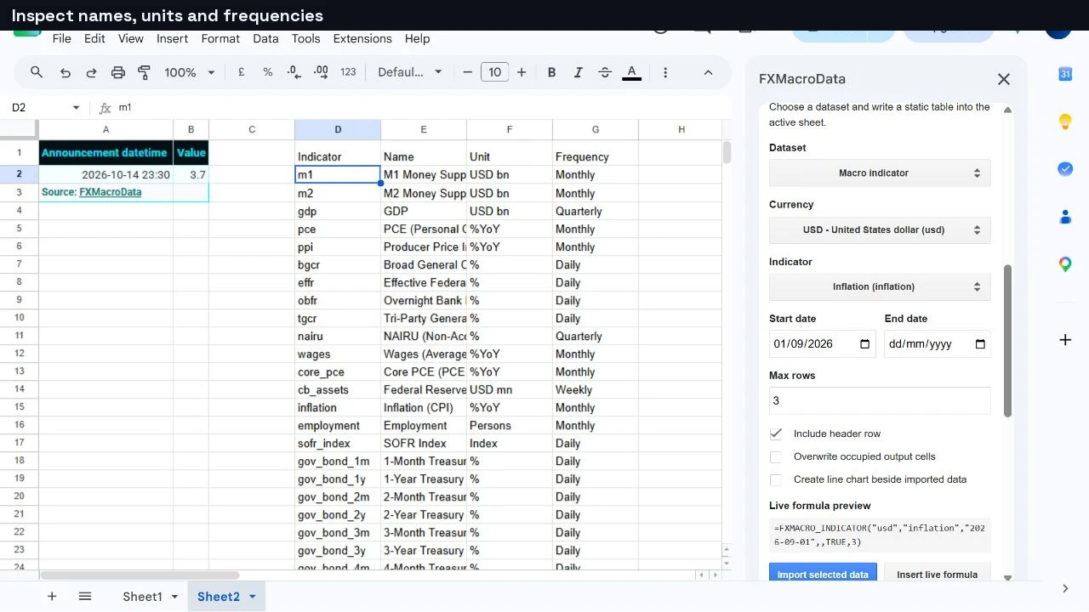The width and height of the screenshot is (1089, 612).
Task: Switch to the Sheet1 tab
Action: pos(142,597)
